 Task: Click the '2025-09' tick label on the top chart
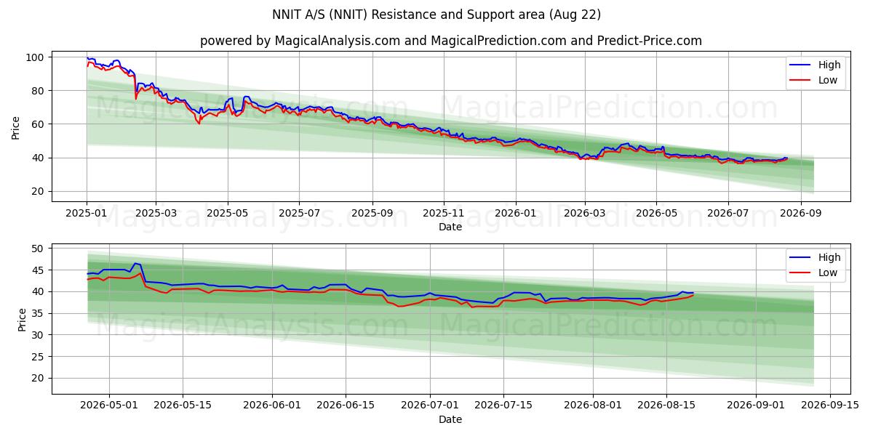[372, 214]
